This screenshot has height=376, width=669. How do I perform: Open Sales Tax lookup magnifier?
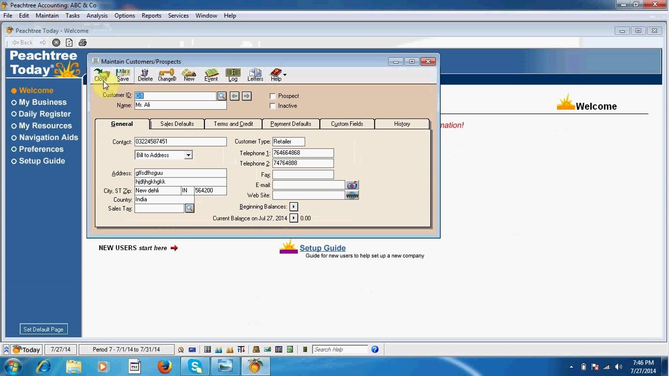[189, 208]
